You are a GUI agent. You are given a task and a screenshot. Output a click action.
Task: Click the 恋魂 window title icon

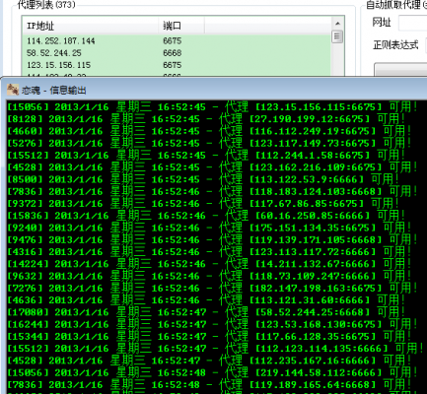tap(13, 90)
